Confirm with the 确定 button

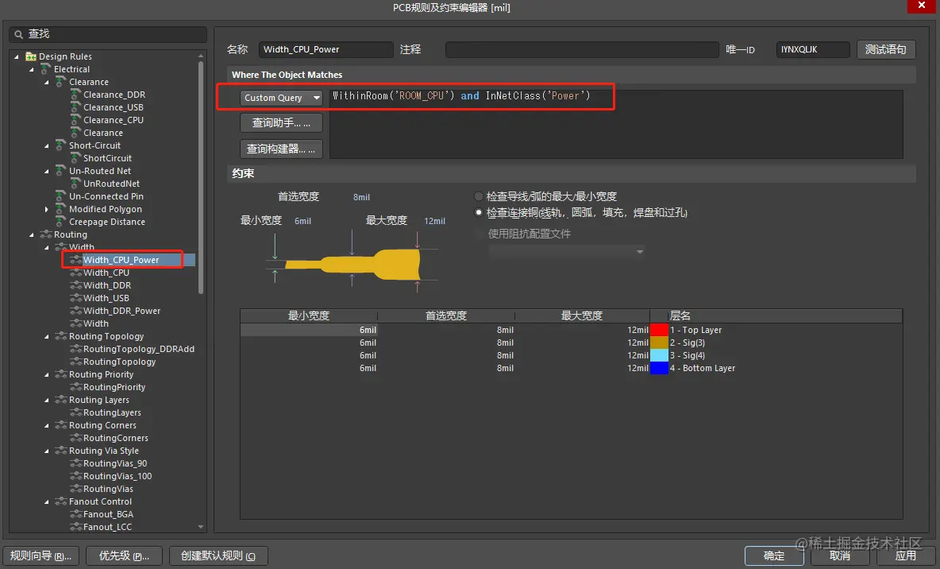(774, 555)
